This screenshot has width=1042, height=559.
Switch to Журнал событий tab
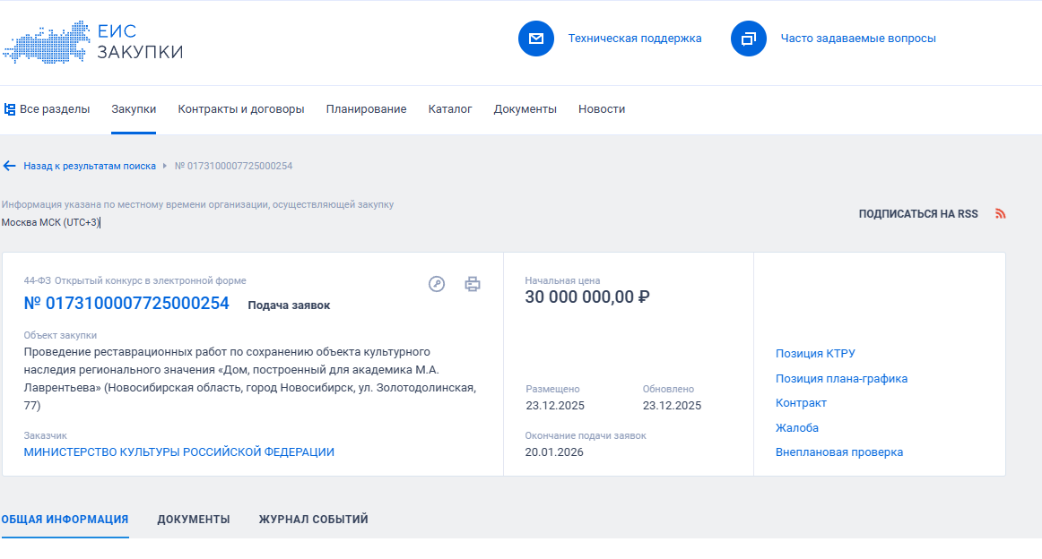coord(313,520)
